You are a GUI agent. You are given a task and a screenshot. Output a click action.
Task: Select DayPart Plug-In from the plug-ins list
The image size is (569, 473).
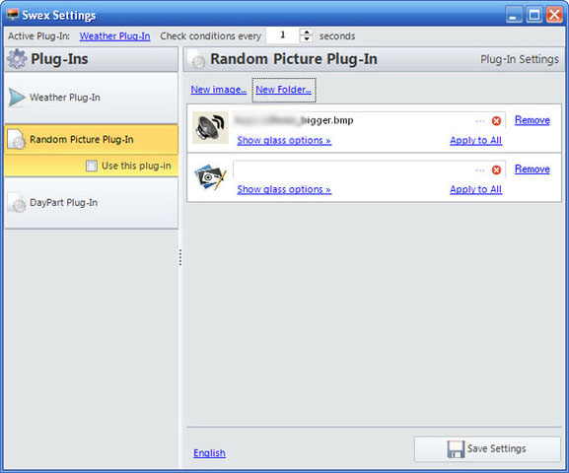pyautogui.click(x=91, y=203)
